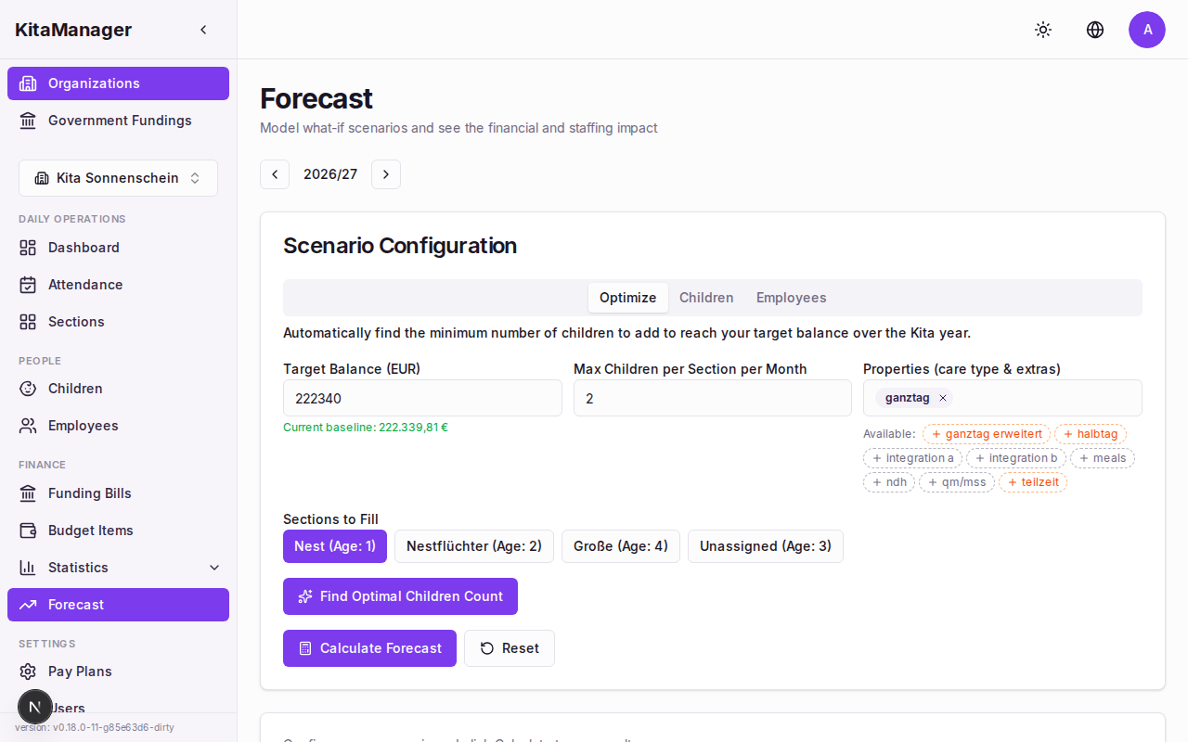Open Dashboard from sidebar
1188x742 pixels.
(x=84, y=248)
